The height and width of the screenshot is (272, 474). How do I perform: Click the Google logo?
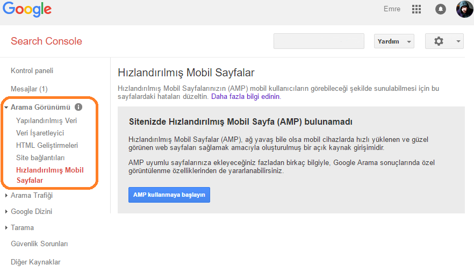[x=27, y=9]
